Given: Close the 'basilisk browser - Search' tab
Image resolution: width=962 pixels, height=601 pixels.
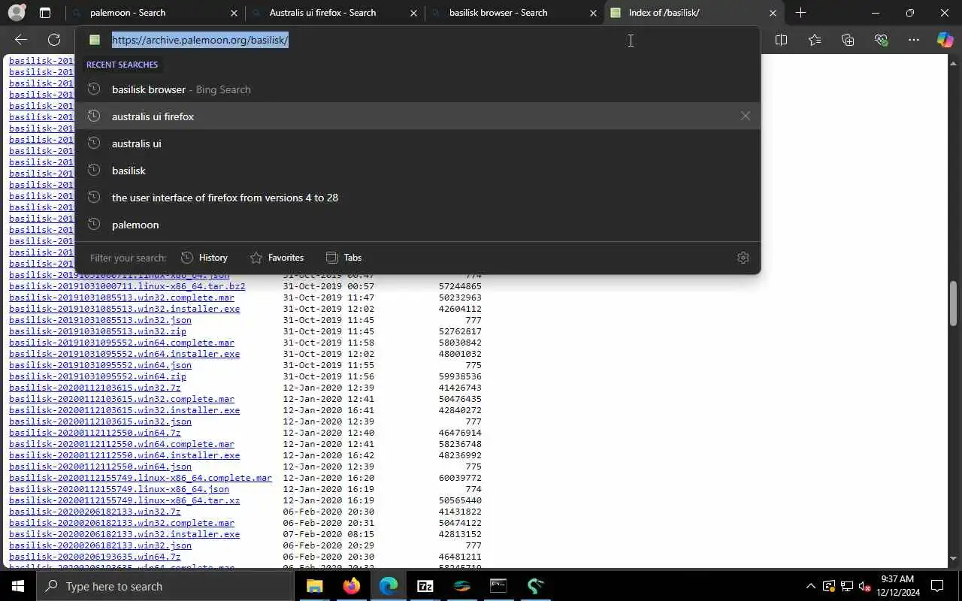Looking at the screenshot, I should (593, 13).
